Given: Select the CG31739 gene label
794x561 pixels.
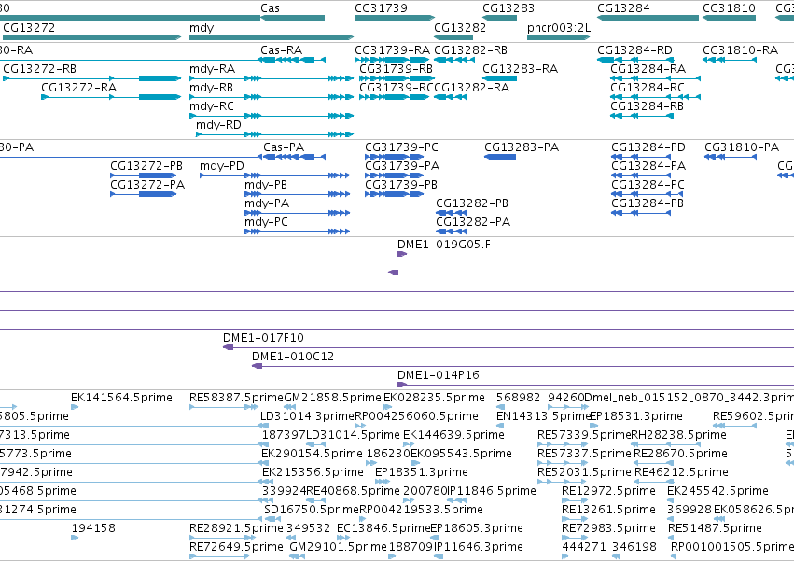Looking at the screenshot, I should pos(381,8).
